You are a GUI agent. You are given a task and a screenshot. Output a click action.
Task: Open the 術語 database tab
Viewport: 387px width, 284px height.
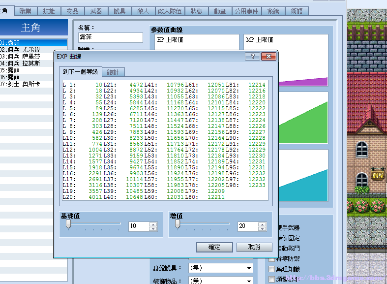click(x=297, y=11)
